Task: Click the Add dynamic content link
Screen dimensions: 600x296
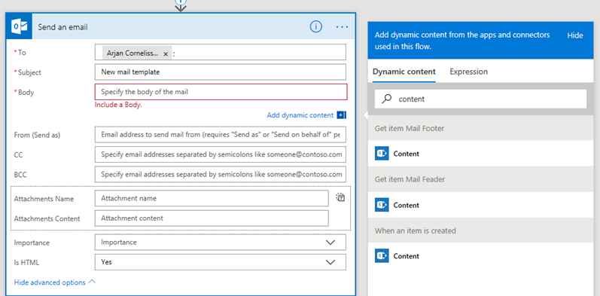Action: pyautogui.click(x=300, y=115)
